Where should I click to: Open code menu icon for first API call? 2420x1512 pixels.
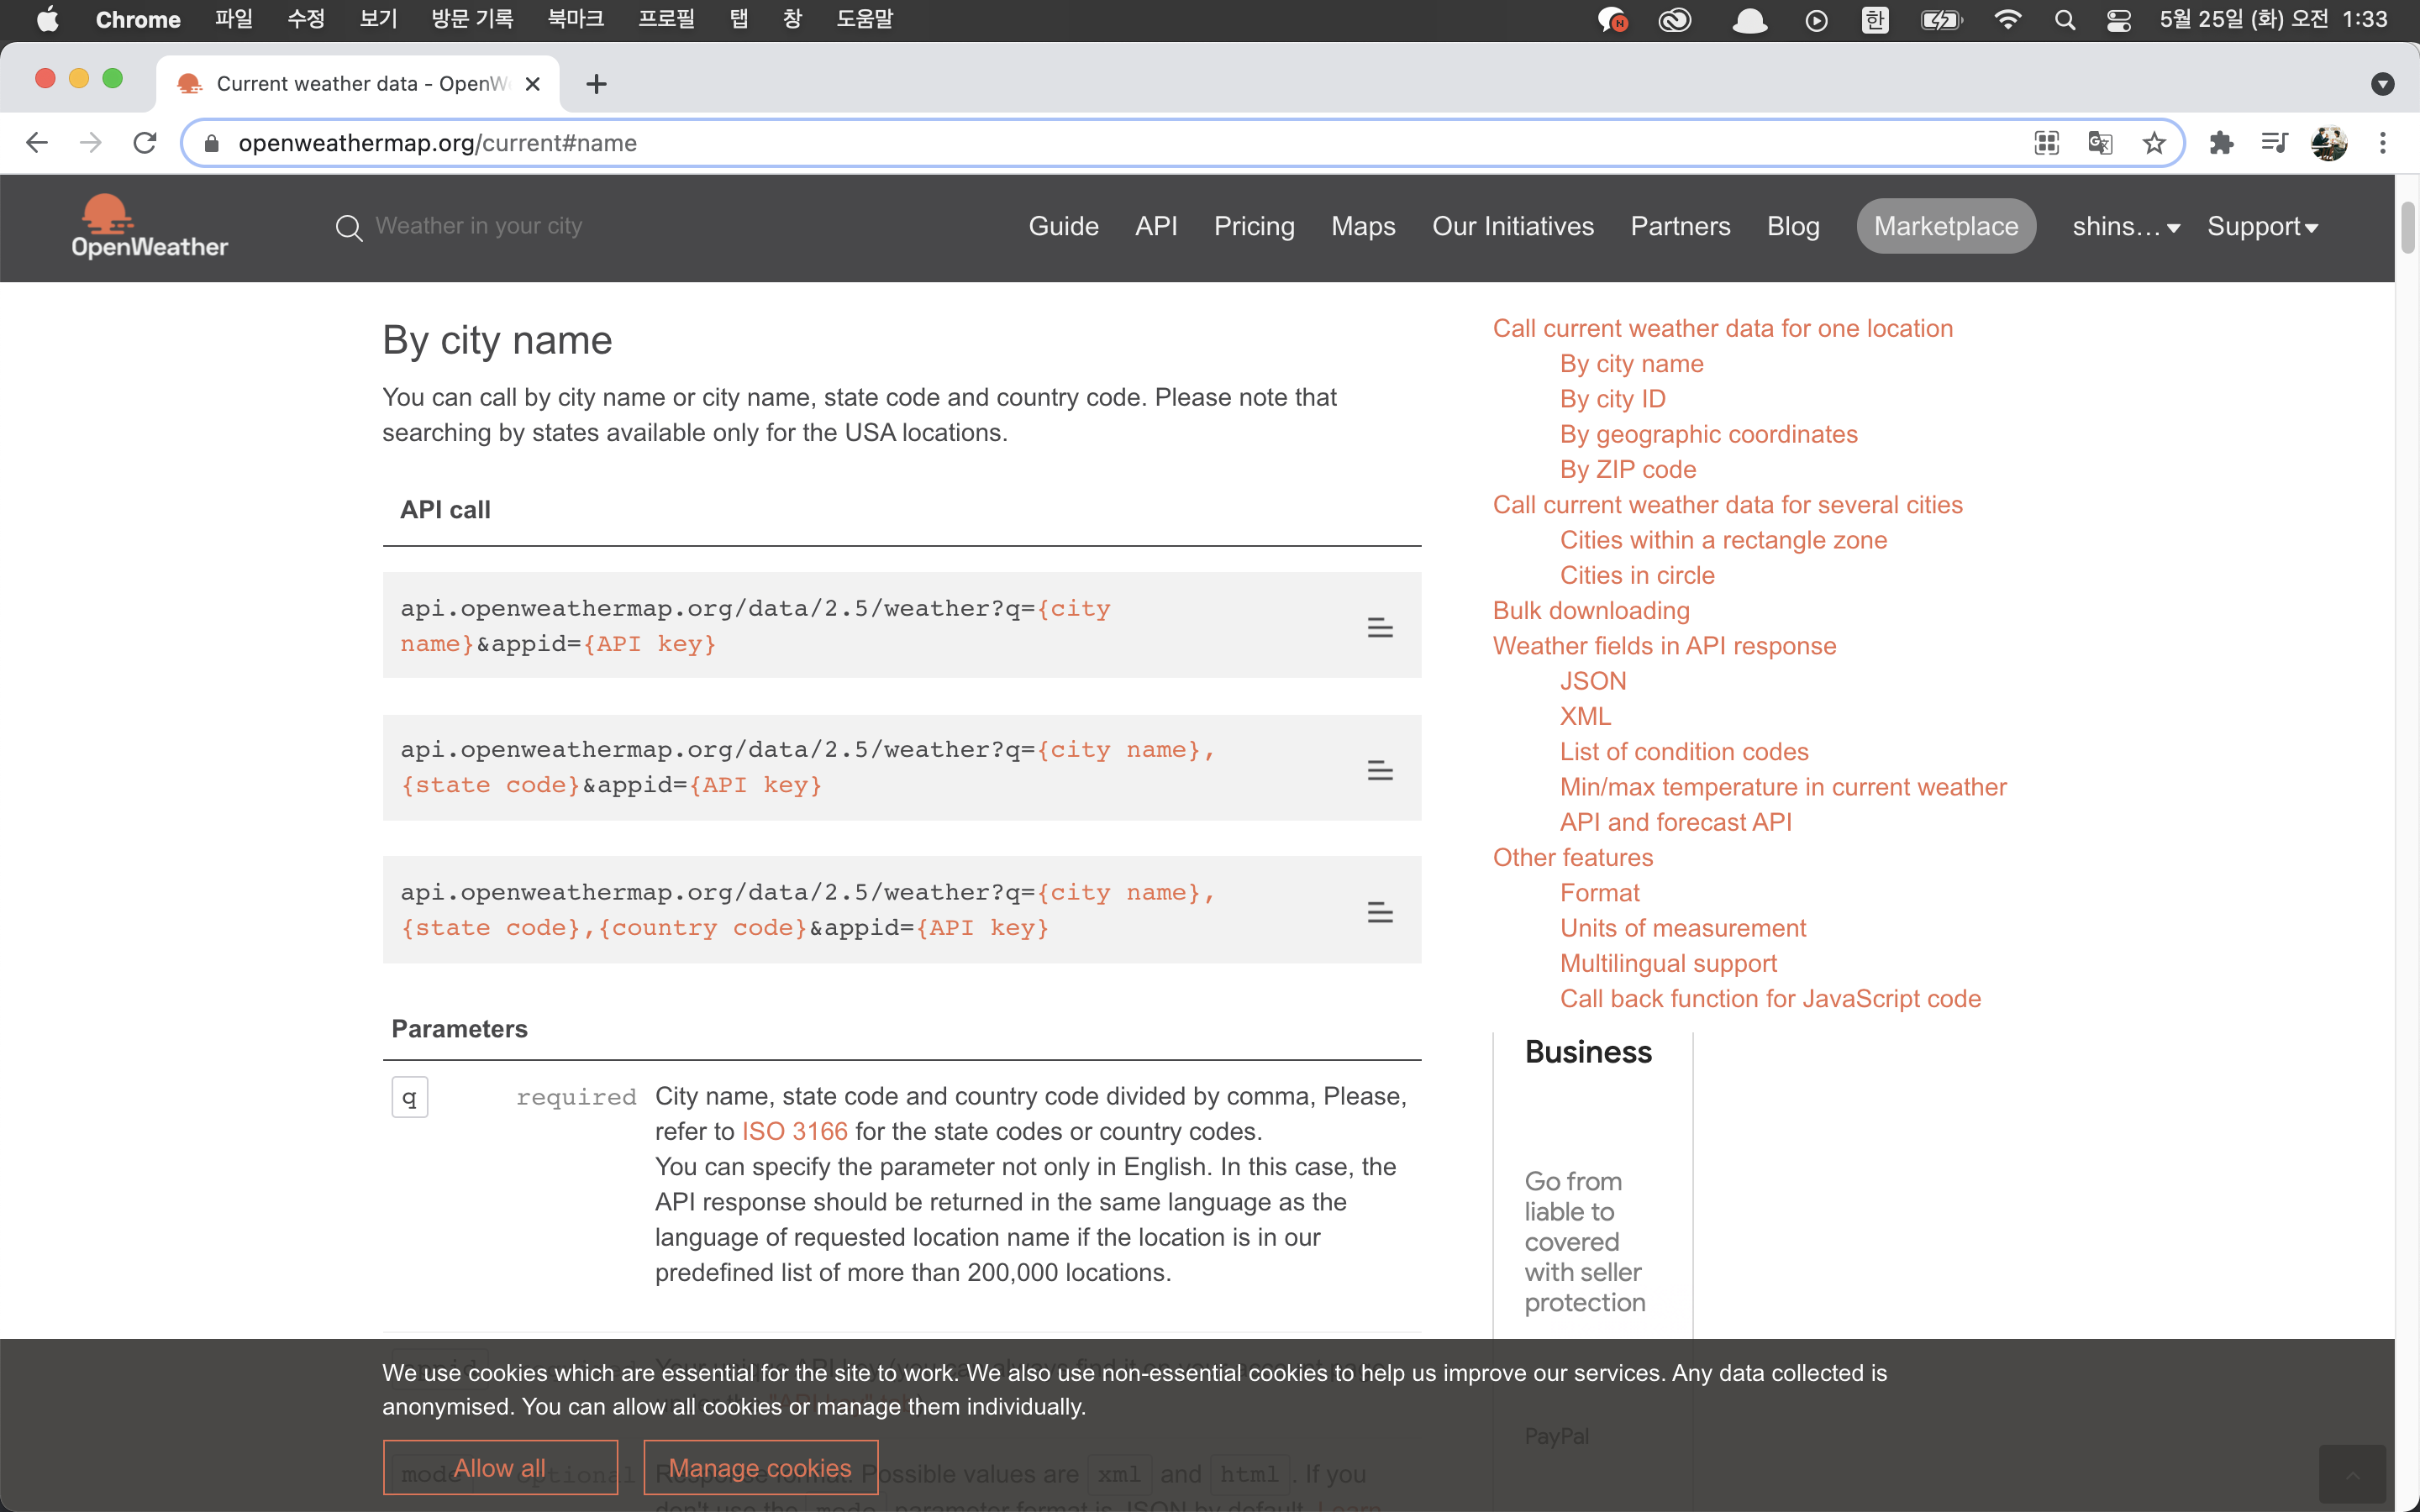[1380, 628]
